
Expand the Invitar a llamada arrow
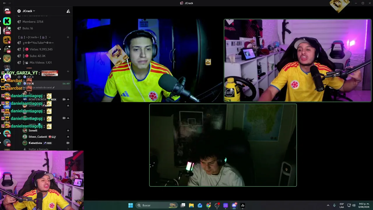[x=68, y=149]
